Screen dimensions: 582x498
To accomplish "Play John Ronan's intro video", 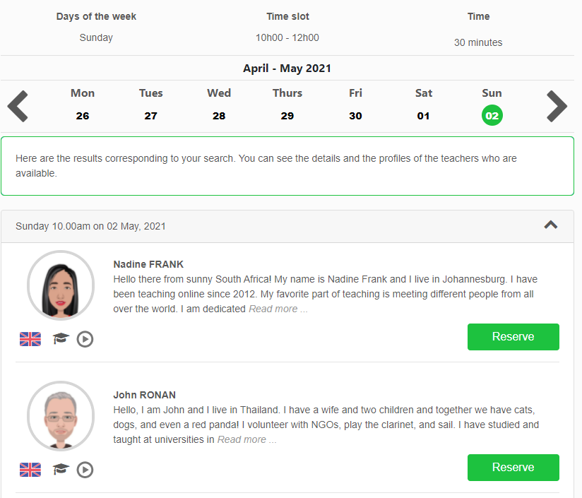I will coord(85,470).
